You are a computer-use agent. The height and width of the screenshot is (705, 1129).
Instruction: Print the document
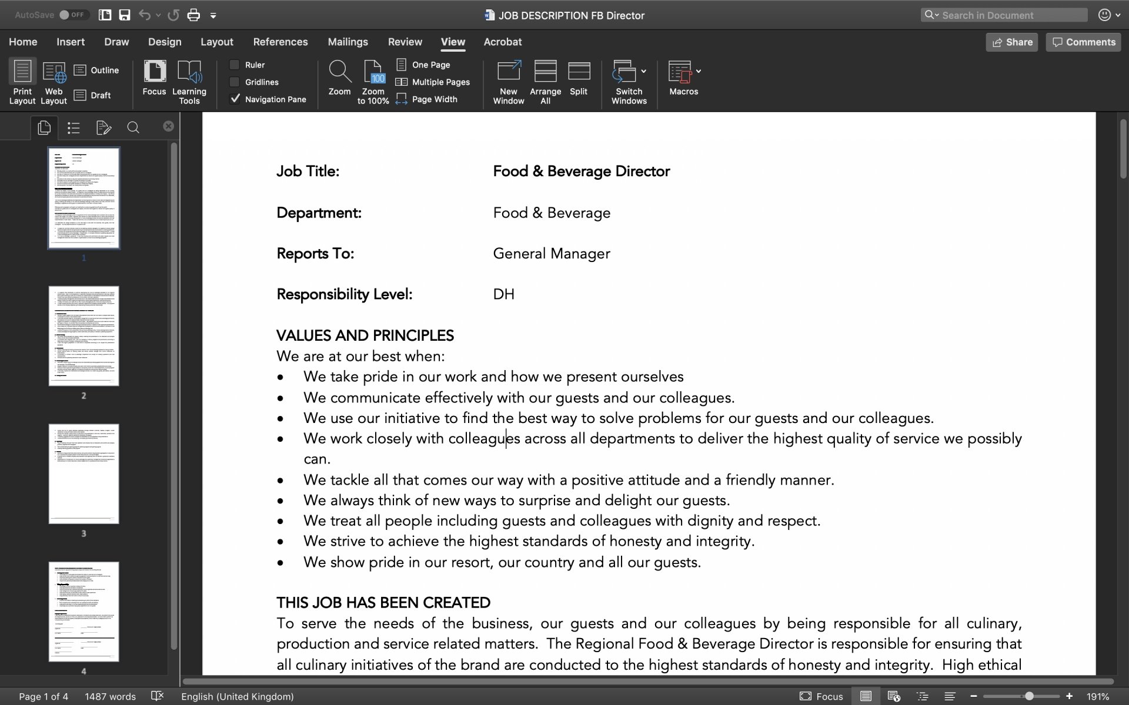[x=193, y=15]
